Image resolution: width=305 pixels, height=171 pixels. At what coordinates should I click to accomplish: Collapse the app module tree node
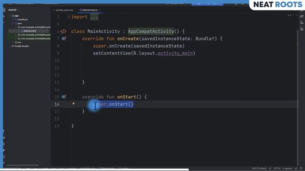tap(10, 16)
